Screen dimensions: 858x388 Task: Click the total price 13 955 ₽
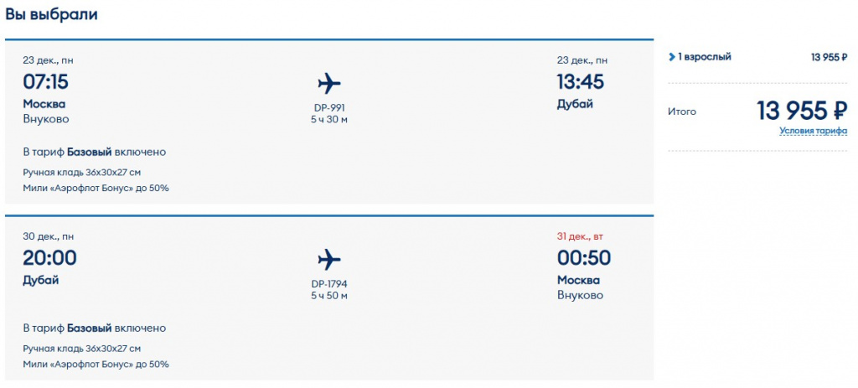tap(802, 110)
